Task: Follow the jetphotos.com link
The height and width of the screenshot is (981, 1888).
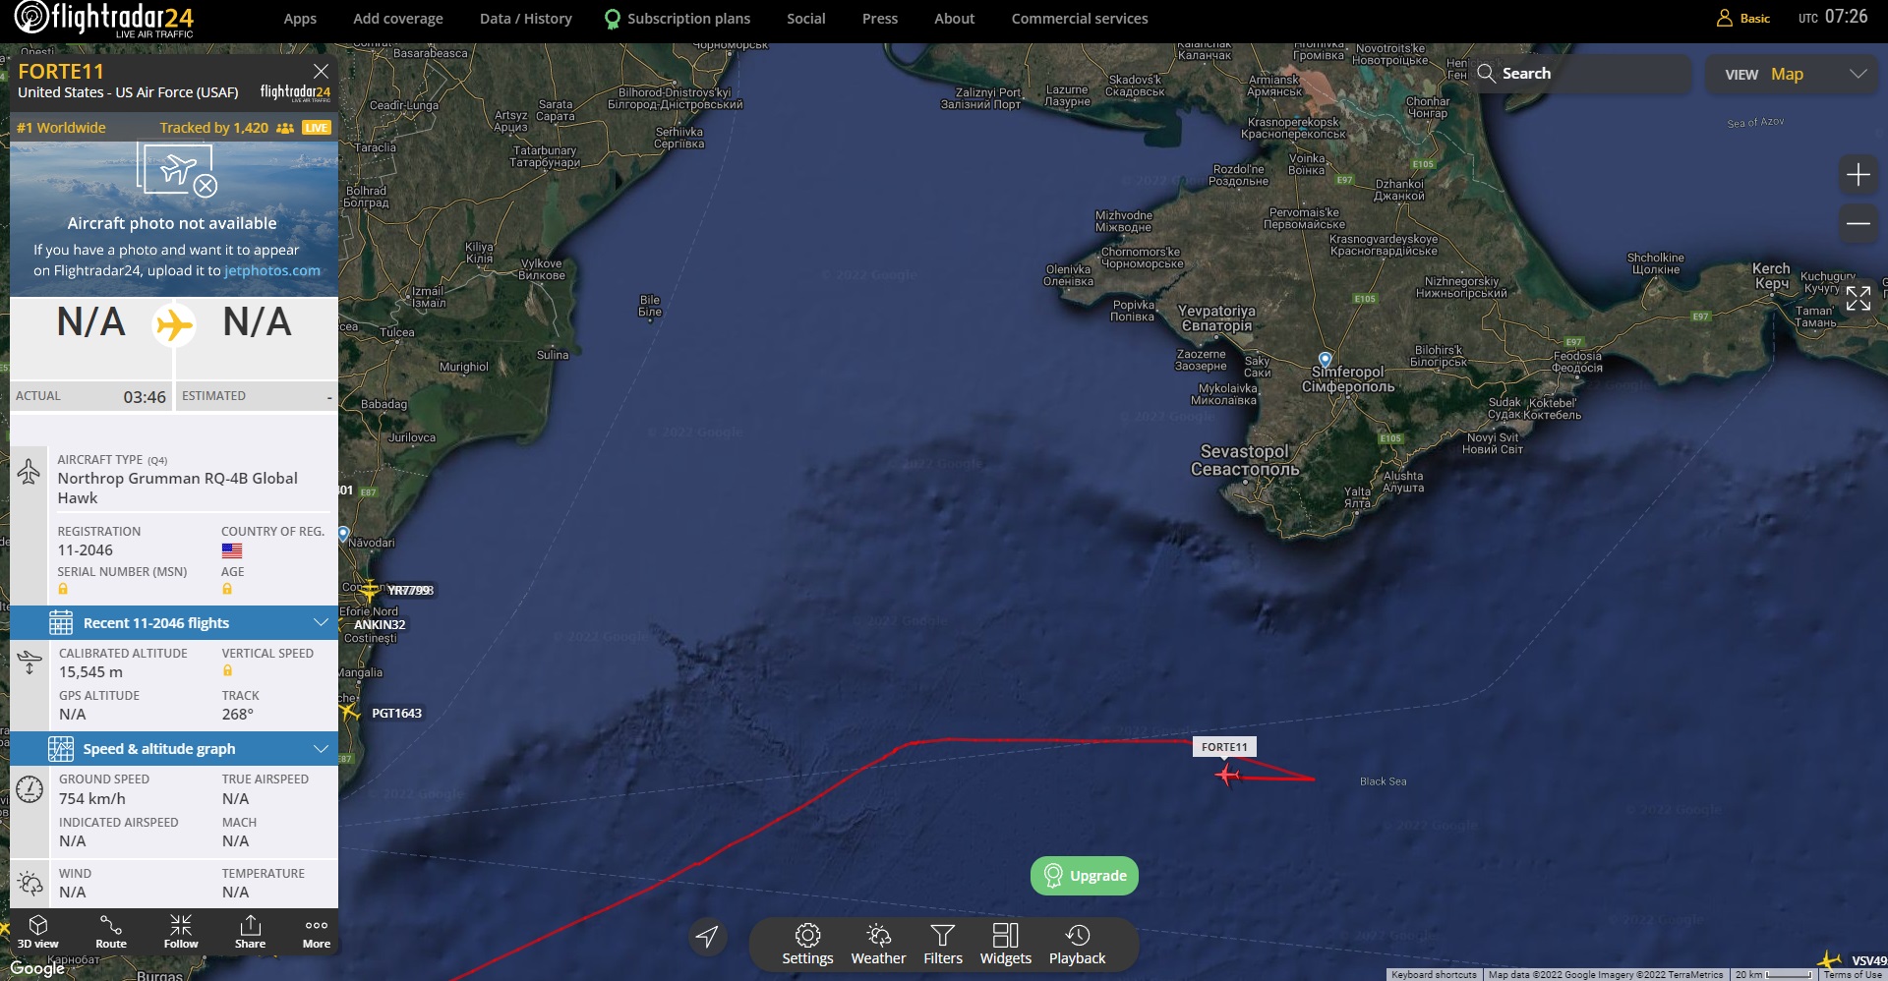Action: (272, 270)
